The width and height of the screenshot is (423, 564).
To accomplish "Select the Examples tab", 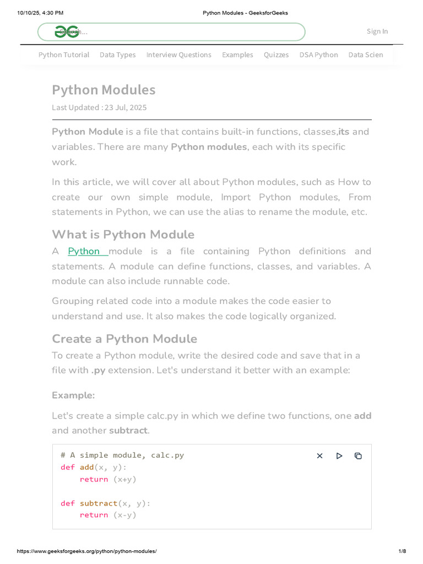I will [x=237, y=55].
